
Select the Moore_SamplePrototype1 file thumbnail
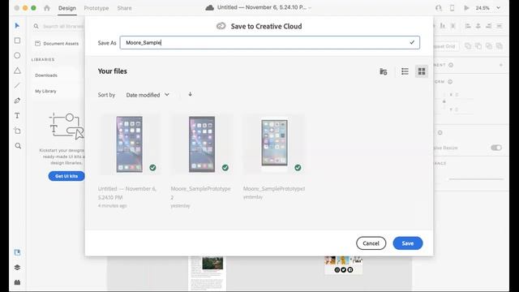click(274, 144)
